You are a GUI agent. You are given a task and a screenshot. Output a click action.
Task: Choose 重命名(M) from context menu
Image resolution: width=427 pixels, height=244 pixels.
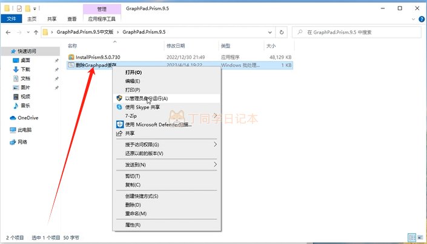point(167,214)
